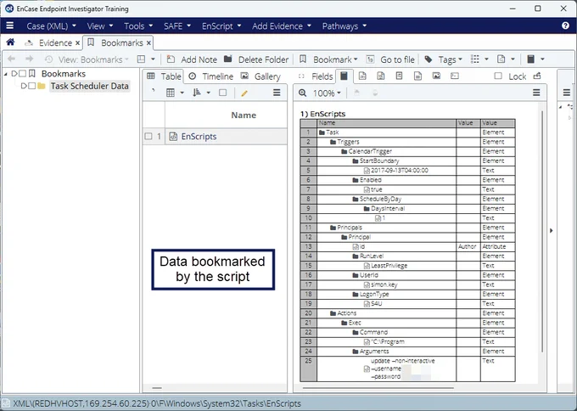This screenshot has height=411, width=577.
Task: Open the Tools menu
Action: (138, 26)
